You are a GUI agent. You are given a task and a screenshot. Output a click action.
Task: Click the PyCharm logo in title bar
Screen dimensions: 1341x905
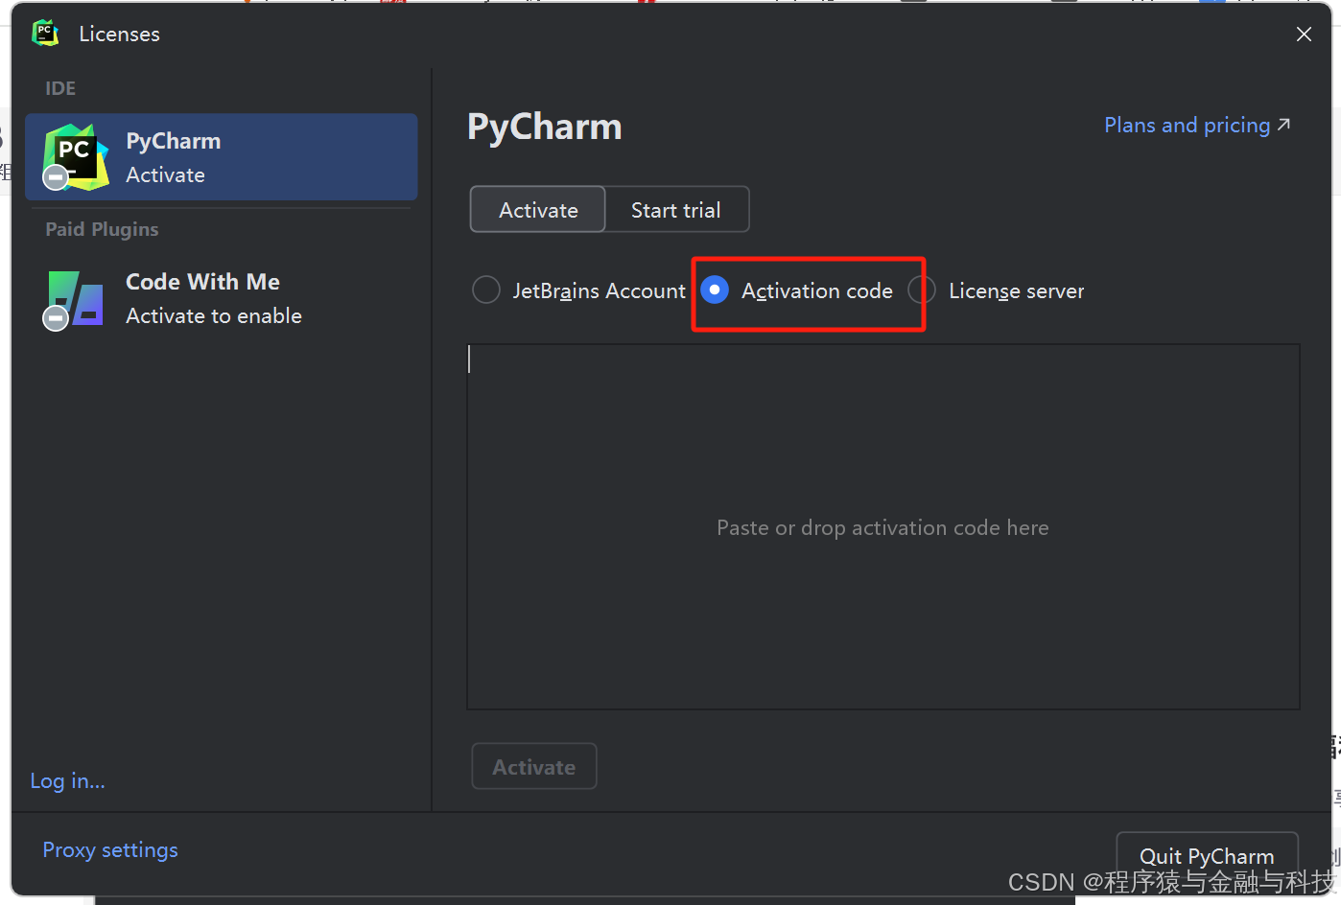pyautogui.click(x=45, y=34)
